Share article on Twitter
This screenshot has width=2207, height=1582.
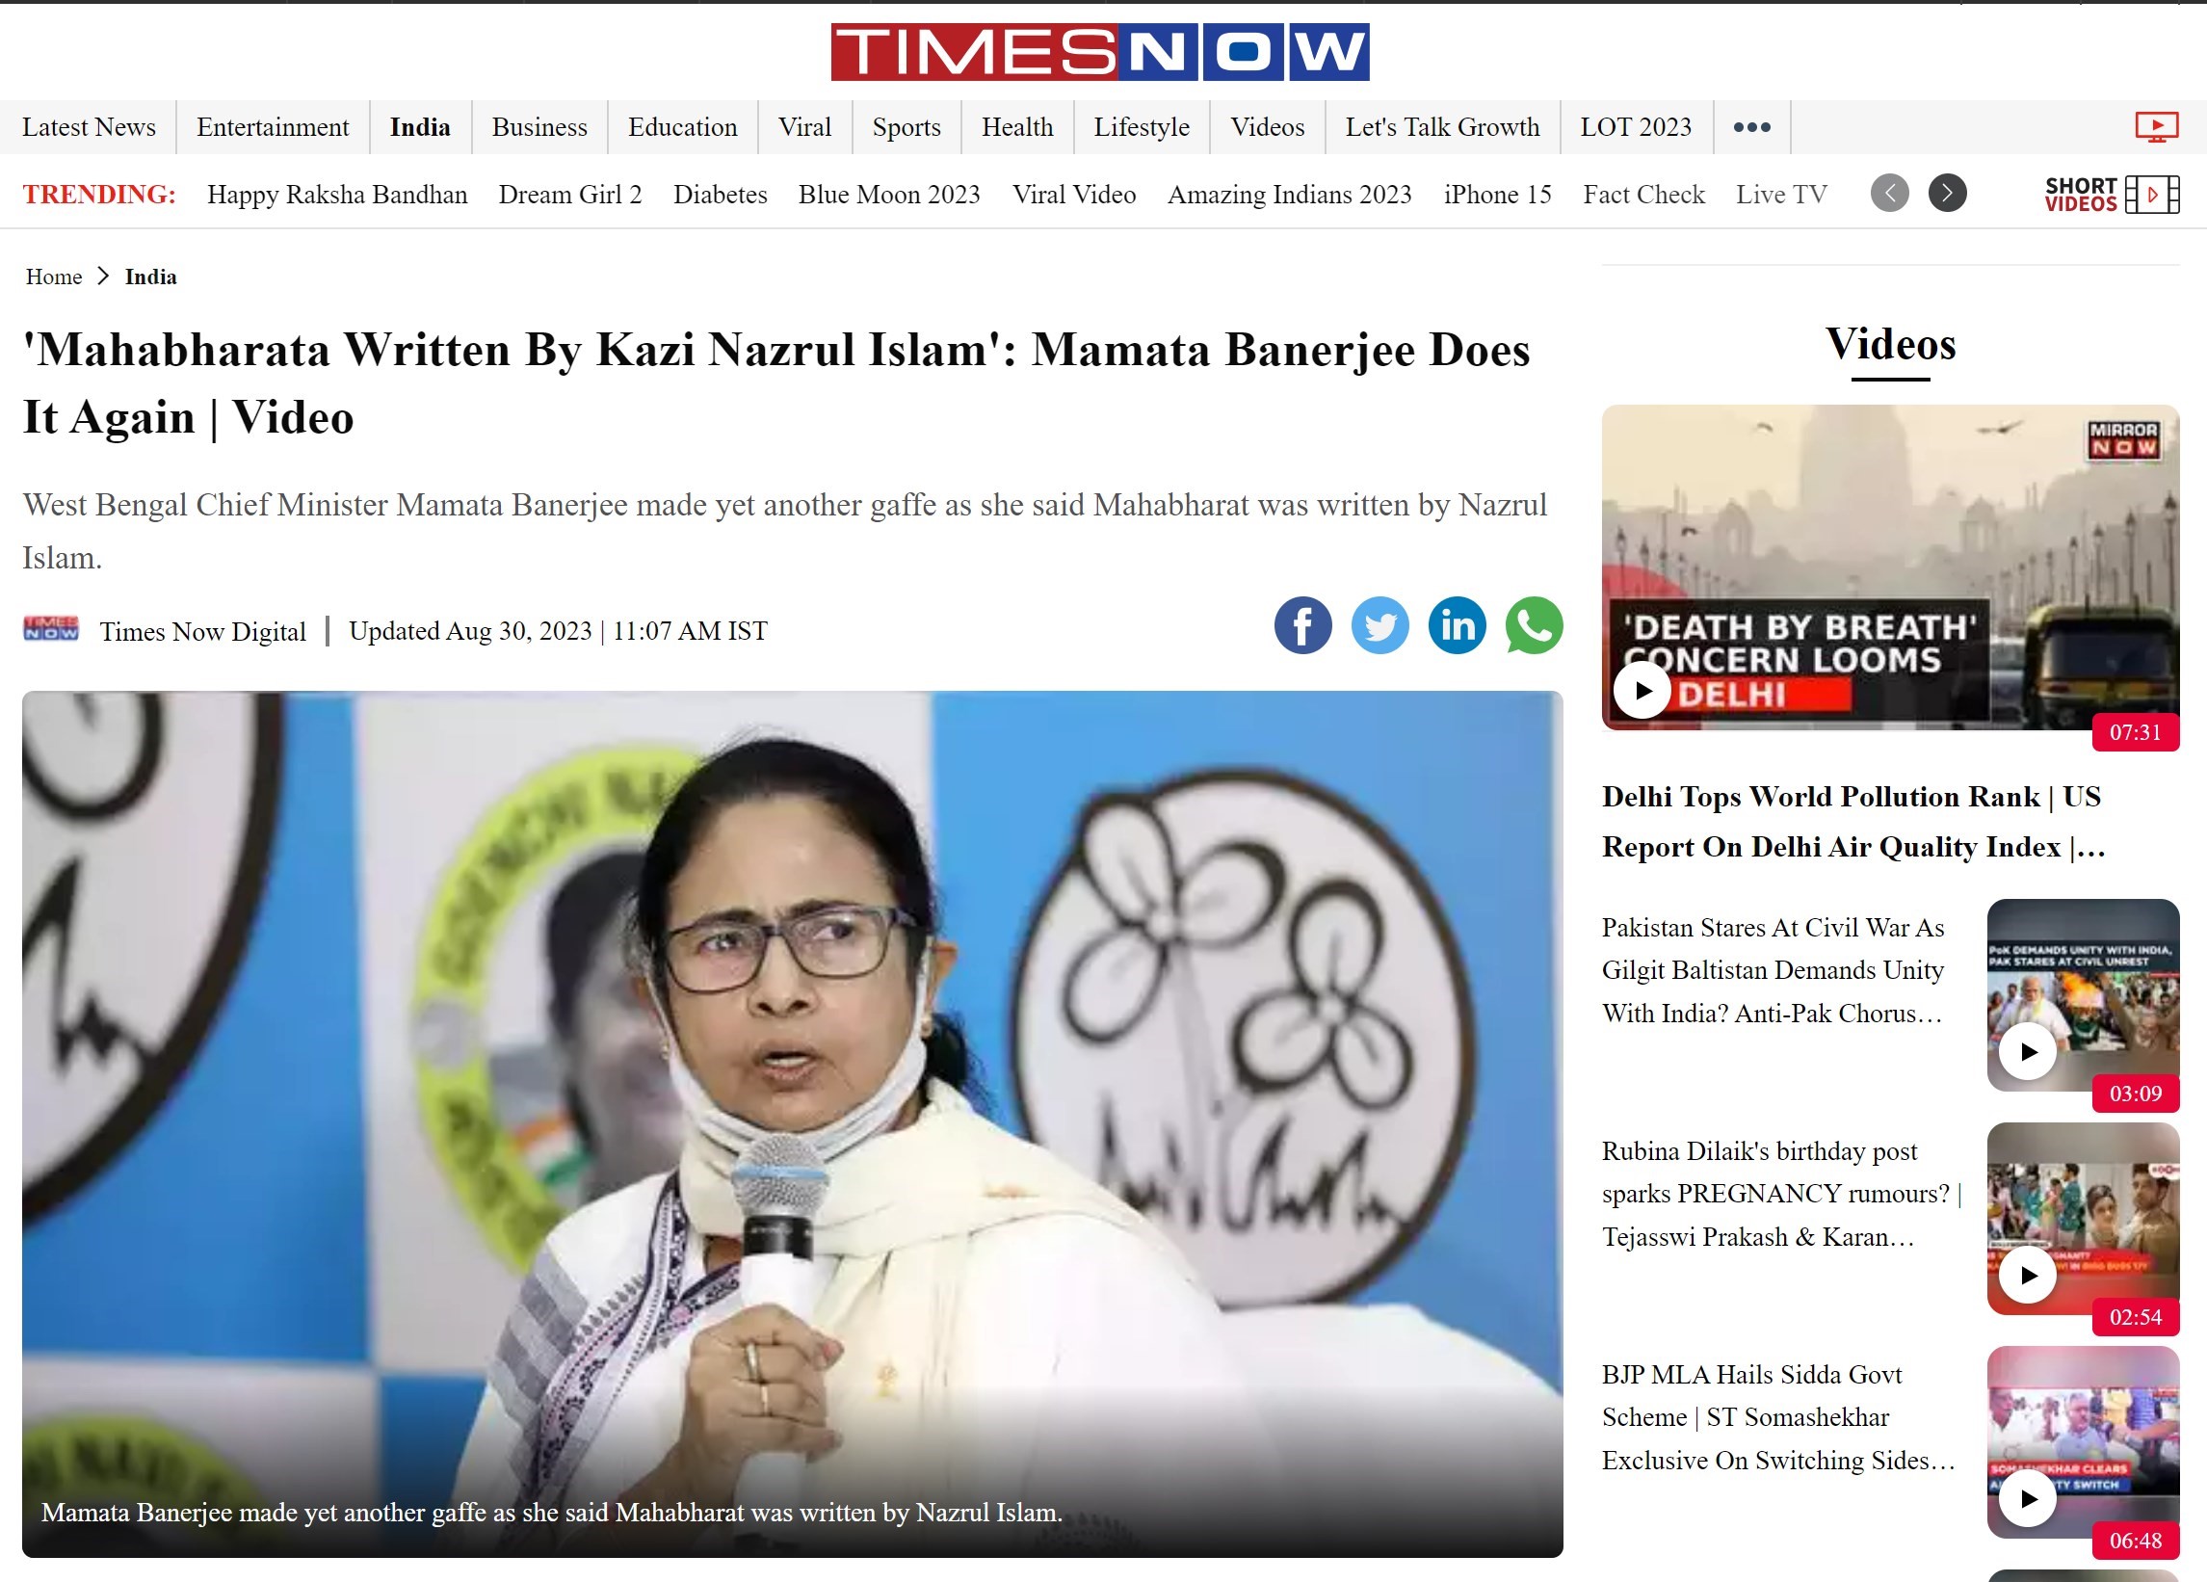point(1379,625)
